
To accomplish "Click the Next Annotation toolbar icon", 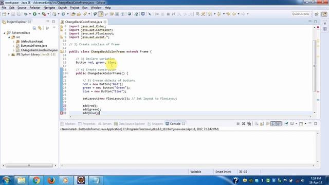I will pos(210,14).
